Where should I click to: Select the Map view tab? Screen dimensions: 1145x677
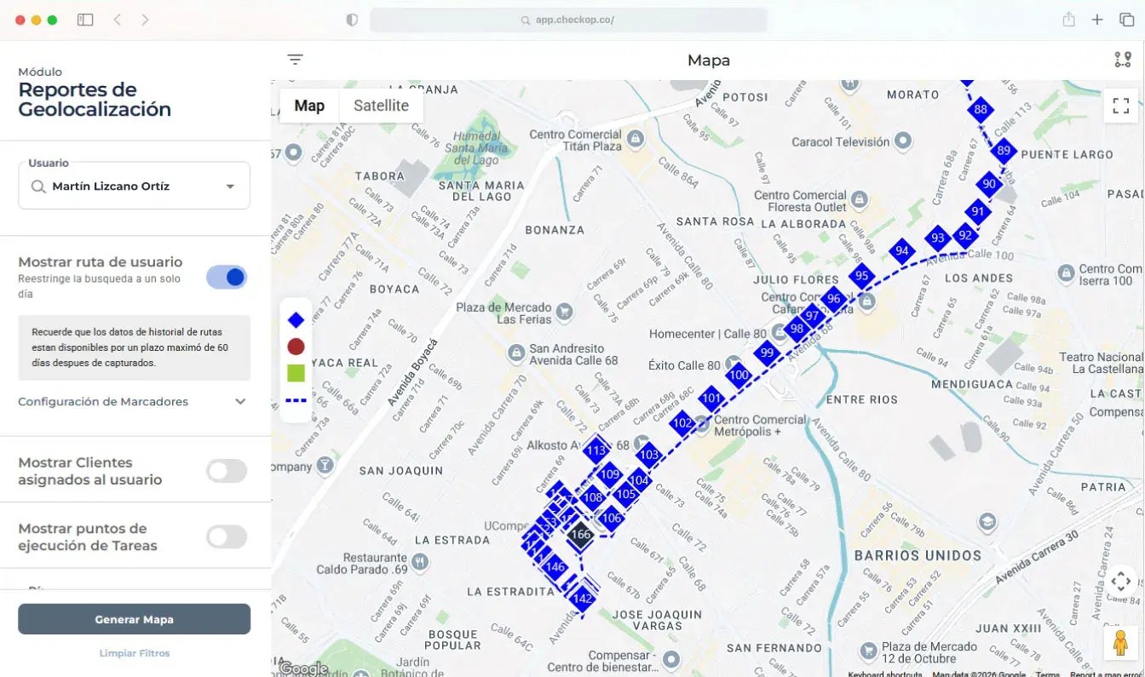(x=308, y=105)
